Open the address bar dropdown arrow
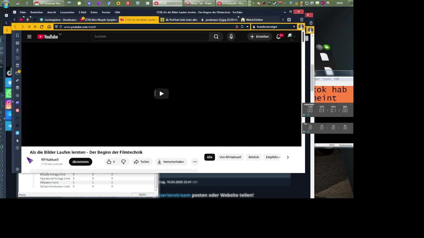This screenshot has width=424, height=238. tap(247, 27)
